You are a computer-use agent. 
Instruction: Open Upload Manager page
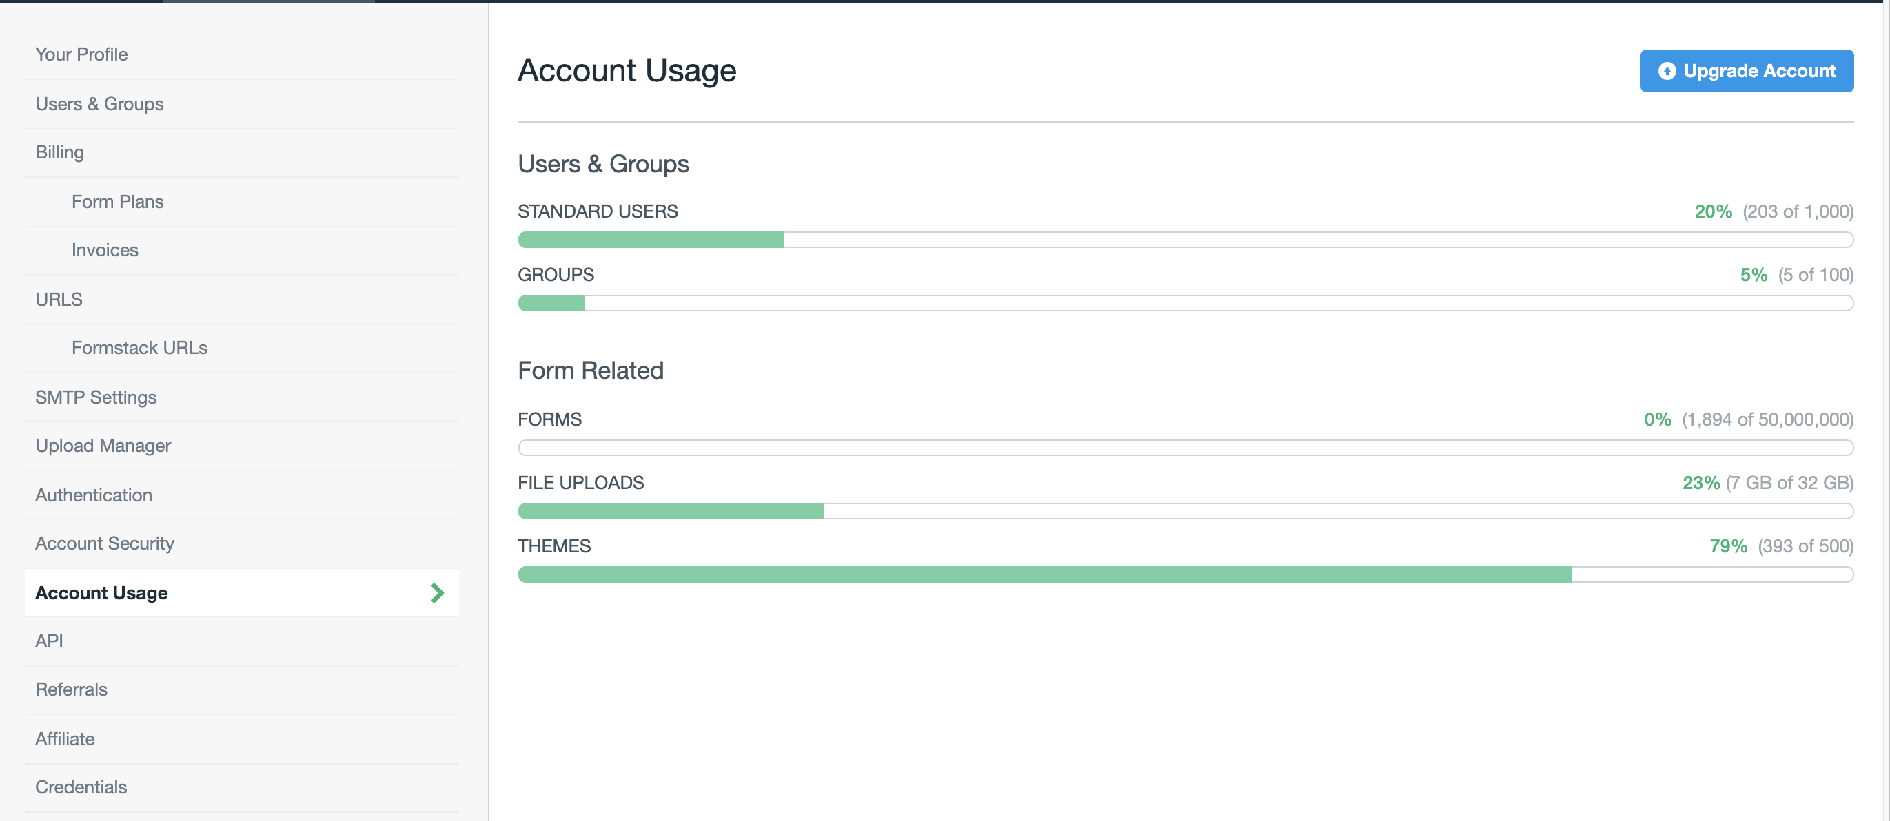click(103, 446)
